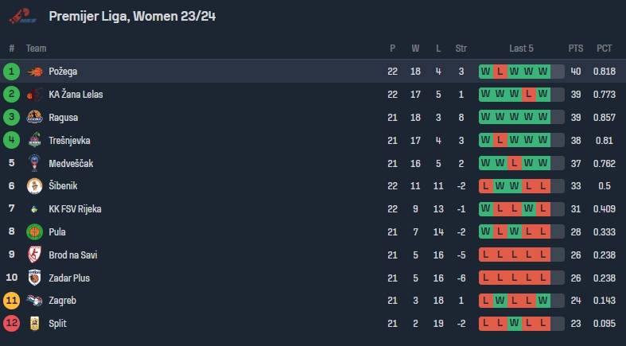Screen dimensions: 626x346
Task: Open the Zagreb team name link
Action: [62, 301]
